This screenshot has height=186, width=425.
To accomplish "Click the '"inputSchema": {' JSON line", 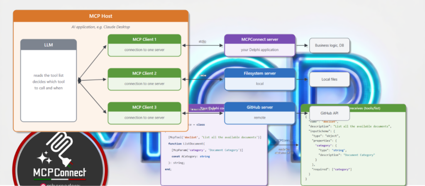I will [x=323, y=131].
